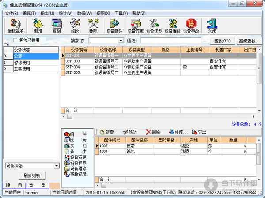Select equipment row SET-004
The height and width of the screenshot is (198, 265).
coord(159,67)
